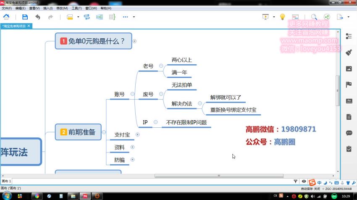Select the 解绑就可以了 subtopic
Screen dimensions: 357x200
[226, 97]
